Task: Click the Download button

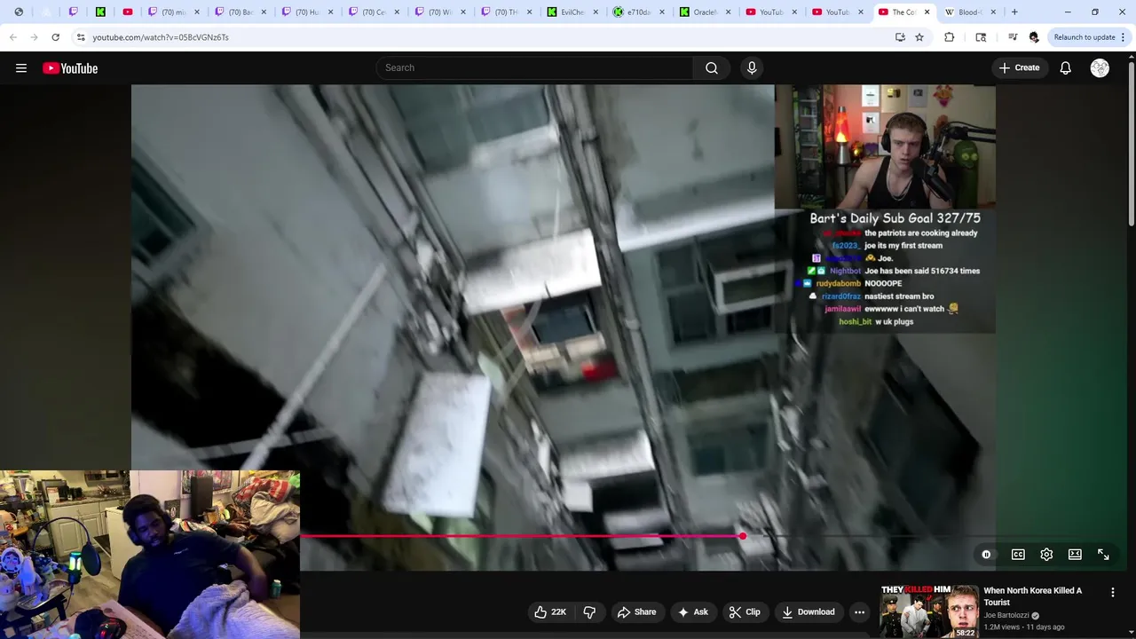Action: click(x=808, y=611)
